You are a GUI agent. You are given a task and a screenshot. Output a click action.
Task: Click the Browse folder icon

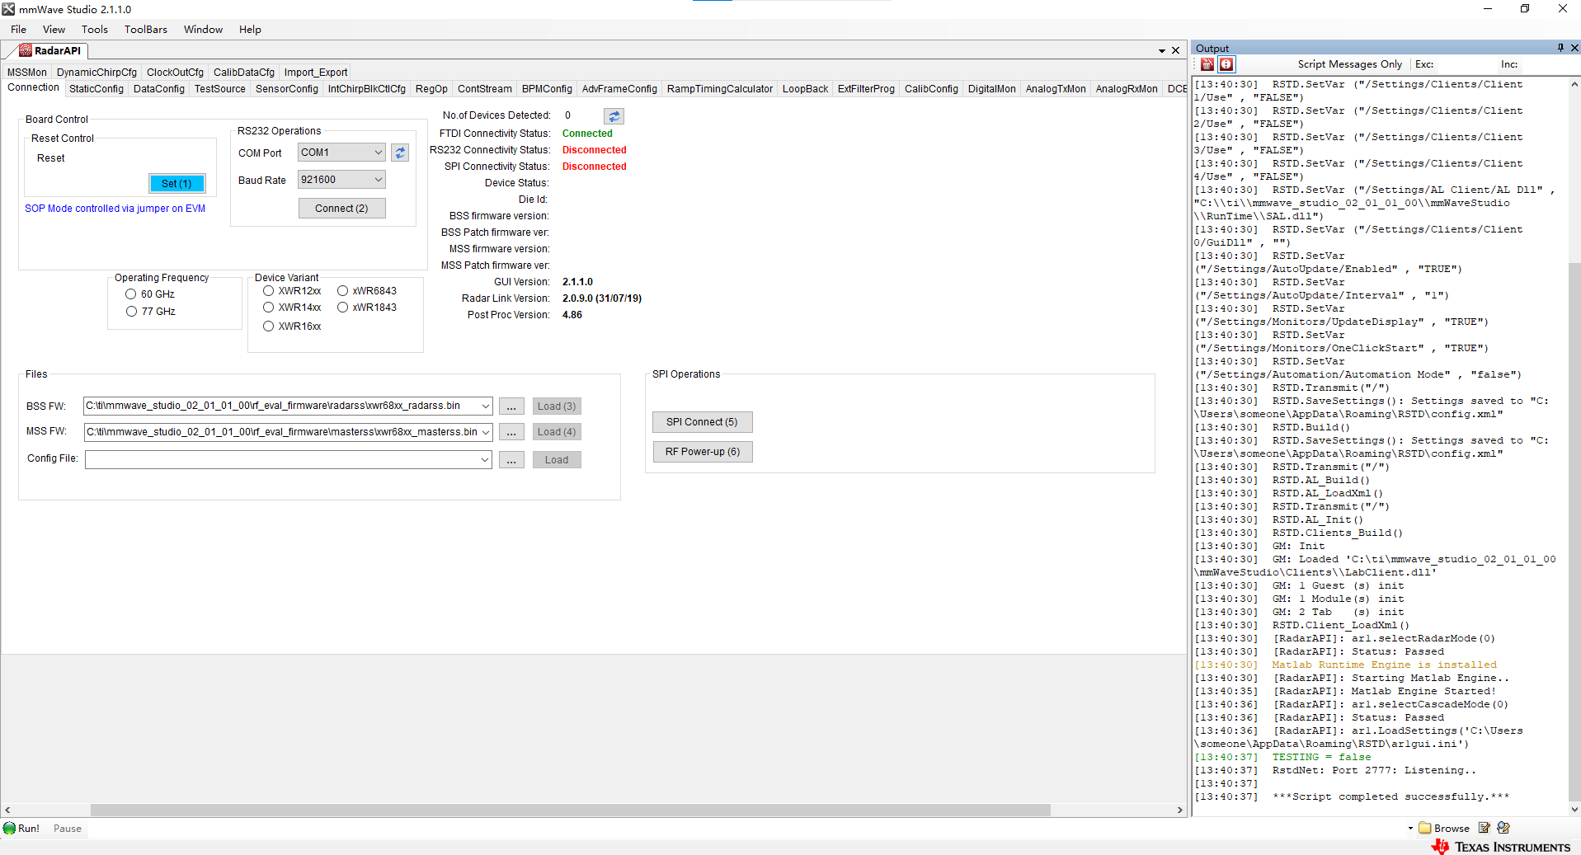point(1425,828)
